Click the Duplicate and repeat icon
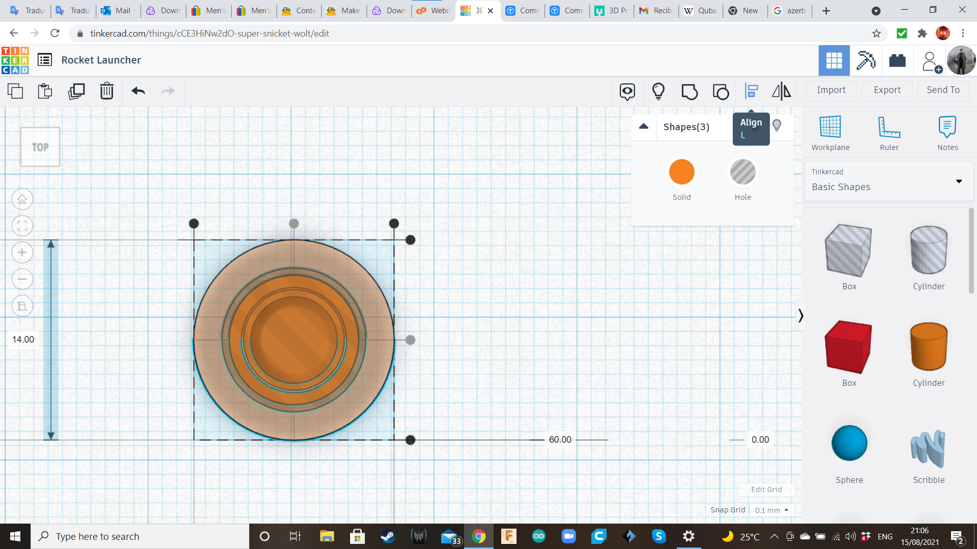The width and height of the screenshot is (977, 549). [76, 91]
